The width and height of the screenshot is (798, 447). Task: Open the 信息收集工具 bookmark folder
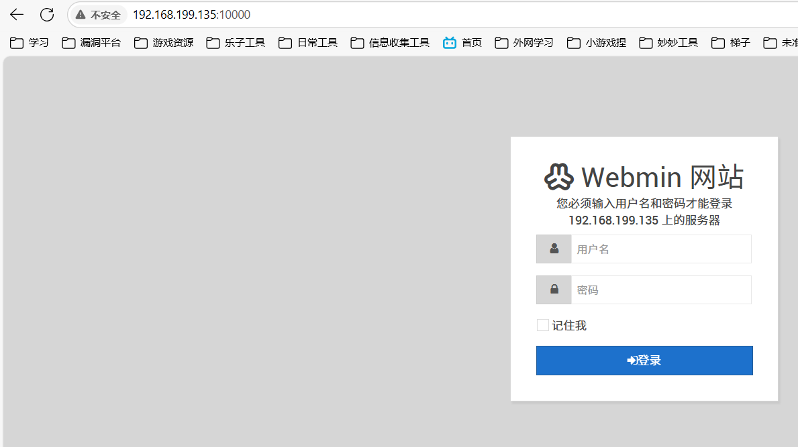click(390, 43)
